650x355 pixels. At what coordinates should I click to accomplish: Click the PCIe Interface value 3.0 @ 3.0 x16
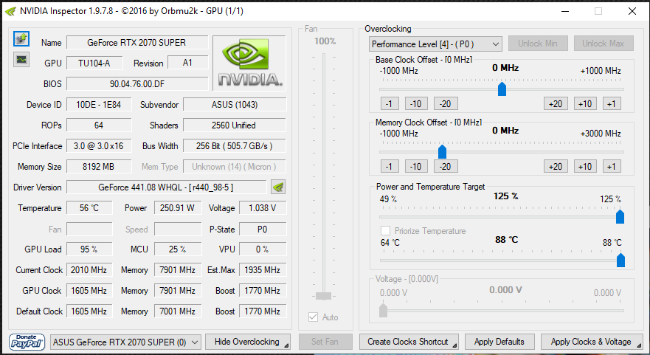(x=99, y=146)
